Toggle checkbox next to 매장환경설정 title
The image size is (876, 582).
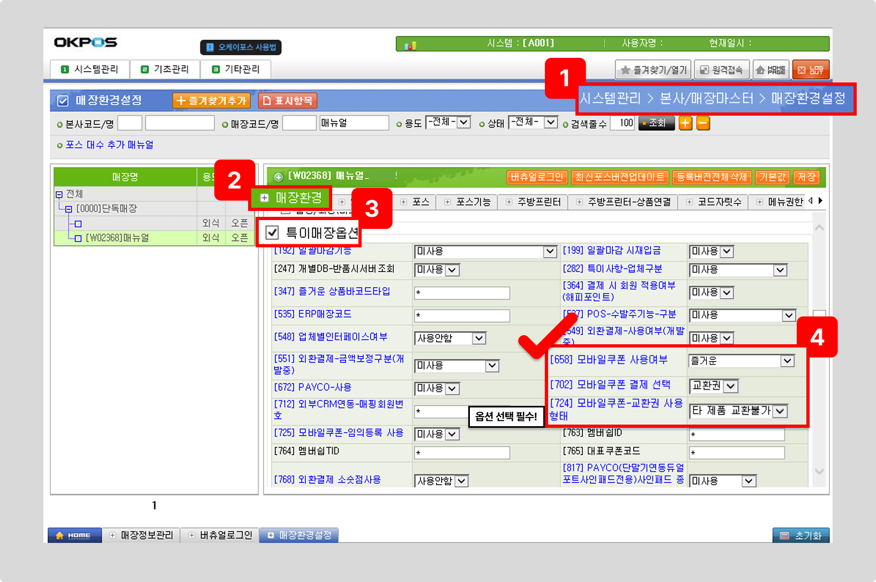pyautogui.click(x=63, y=101)
